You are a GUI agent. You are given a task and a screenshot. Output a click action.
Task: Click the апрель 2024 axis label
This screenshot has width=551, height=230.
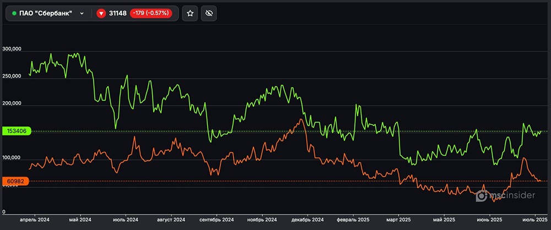35,220
